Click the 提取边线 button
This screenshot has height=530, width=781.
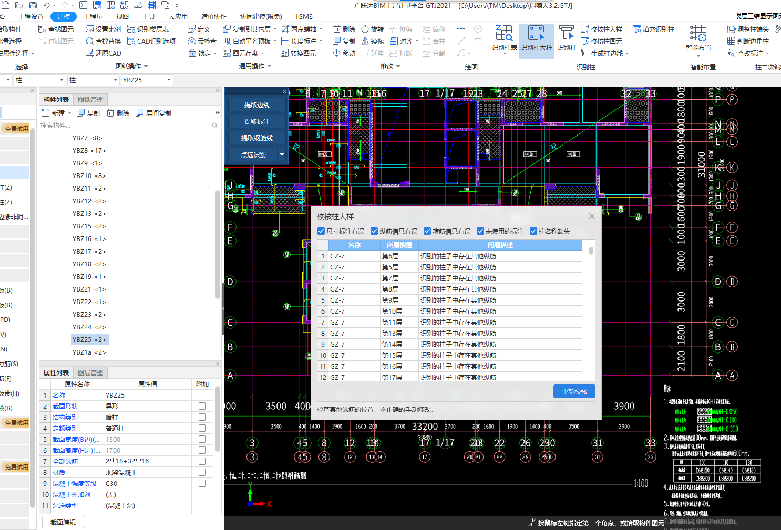click(x=256, y=105)
